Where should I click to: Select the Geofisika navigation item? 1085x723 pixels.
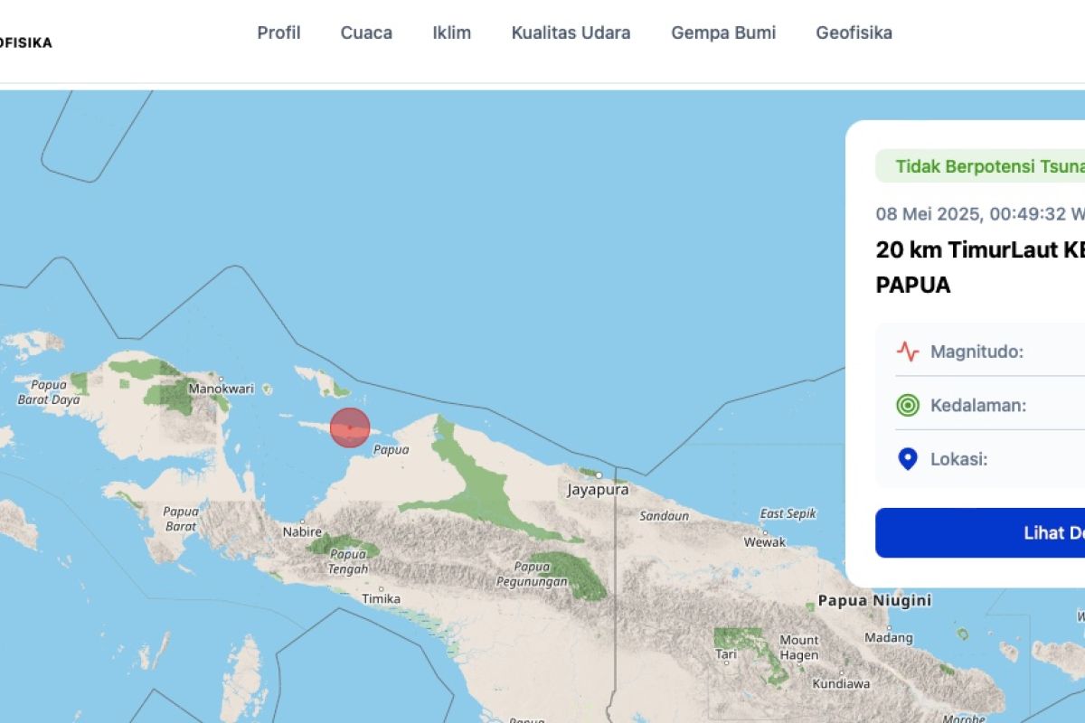pos(854,33)
